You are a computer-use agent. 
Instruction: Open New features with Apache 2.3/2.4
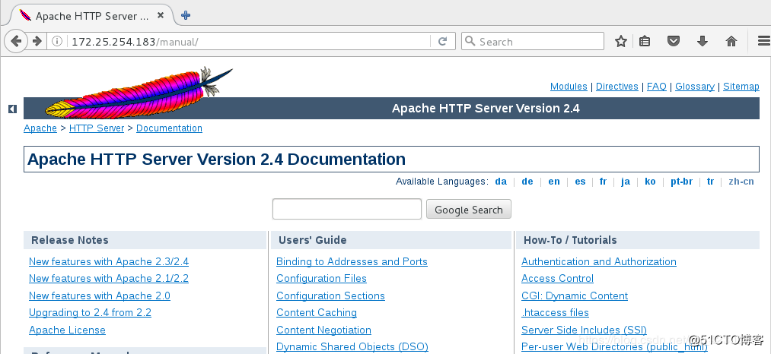pos(109,261)
